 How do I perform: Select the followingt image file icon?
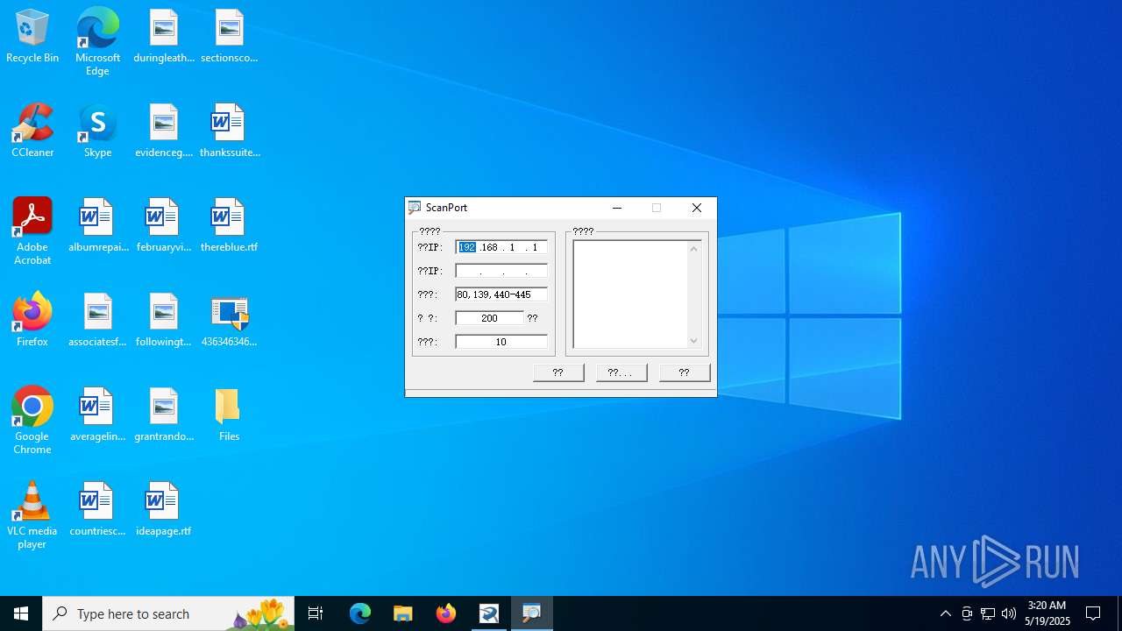coord(163,321)
